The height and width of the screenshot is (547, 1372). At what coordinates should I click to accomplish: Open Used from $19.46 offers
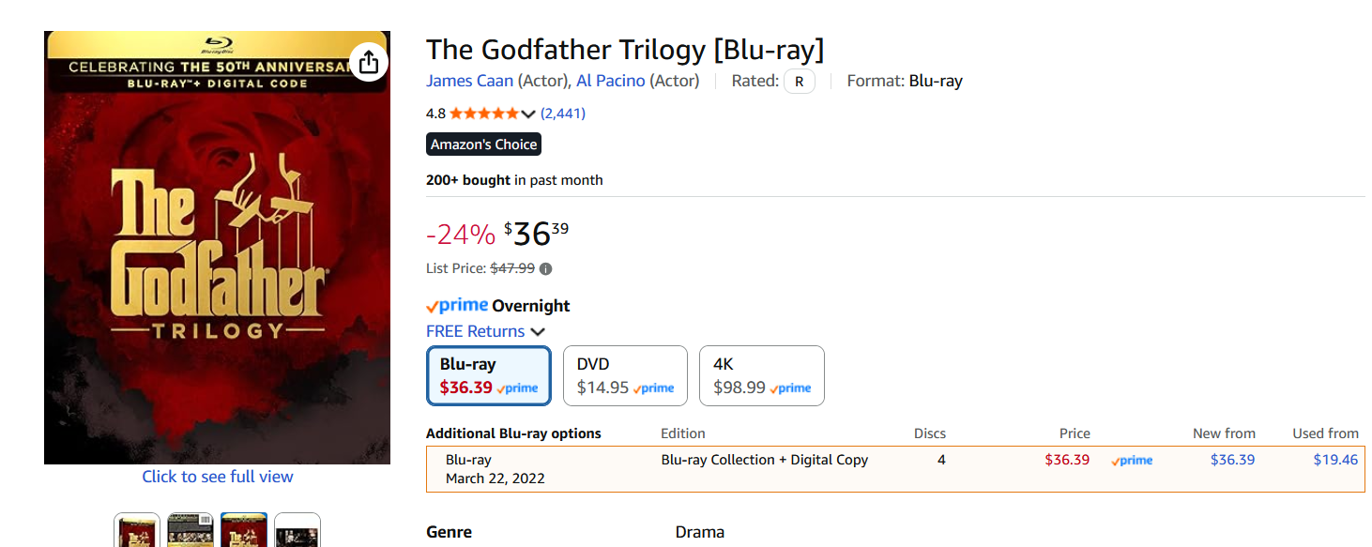tap(1336, 460)
